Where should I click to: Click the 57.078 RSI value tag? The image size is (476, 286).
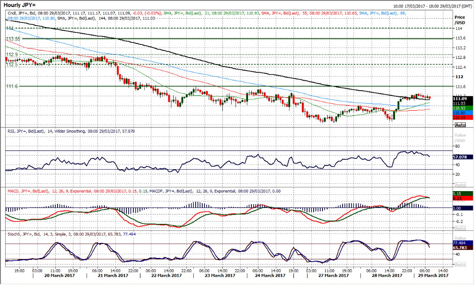point(460,158)
